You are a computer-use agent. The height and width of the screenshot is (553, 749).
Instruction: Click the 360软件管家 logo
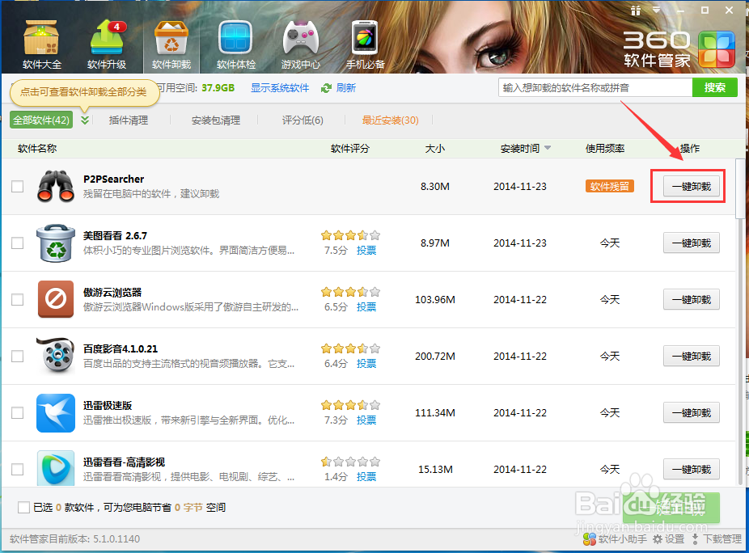tap(679, 49)
